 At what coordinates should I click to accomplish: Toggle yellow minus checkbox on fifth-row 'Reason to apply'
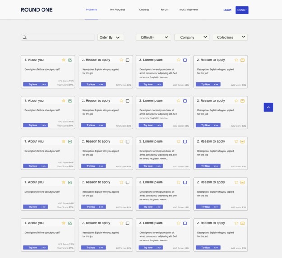coord(242,223)
